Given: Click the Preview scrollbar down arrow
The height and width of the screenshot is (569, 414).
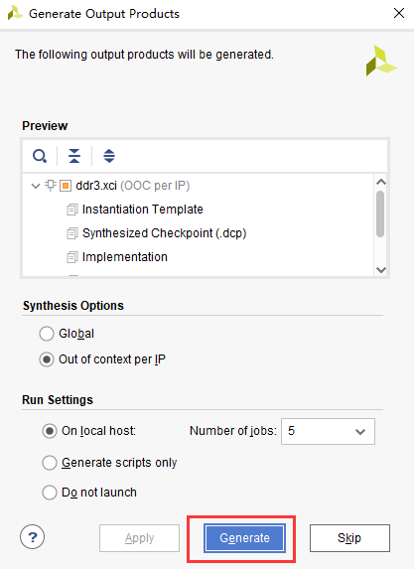Looking at the screenshot, I should pyautogui.click(x=381, y=270).
